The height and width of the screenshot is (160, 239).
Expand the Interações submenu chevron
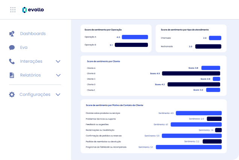click(58, 61)
